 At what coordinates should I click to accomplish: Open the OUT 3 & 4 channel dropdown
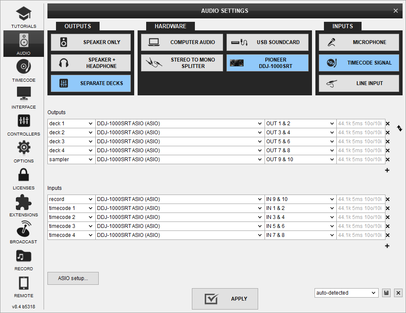pos(300,133)
